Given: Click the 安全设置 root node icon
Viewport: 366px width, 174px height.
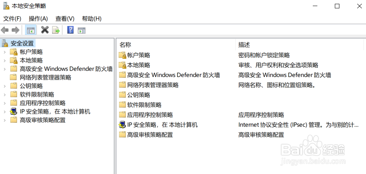Looking at the screenshot, I should [5, 43].
